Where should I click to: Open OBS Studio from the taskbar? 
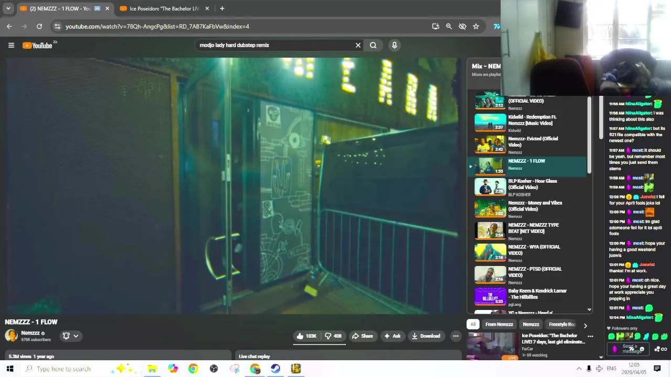click(214, 369)
